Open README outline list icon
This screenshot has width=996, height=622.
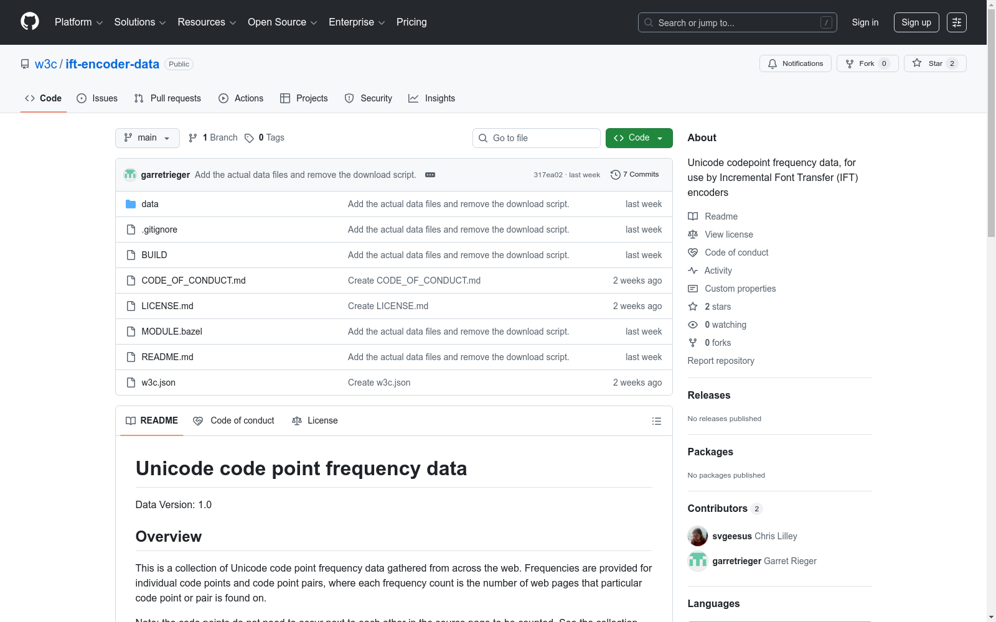(x=657, y=421)
